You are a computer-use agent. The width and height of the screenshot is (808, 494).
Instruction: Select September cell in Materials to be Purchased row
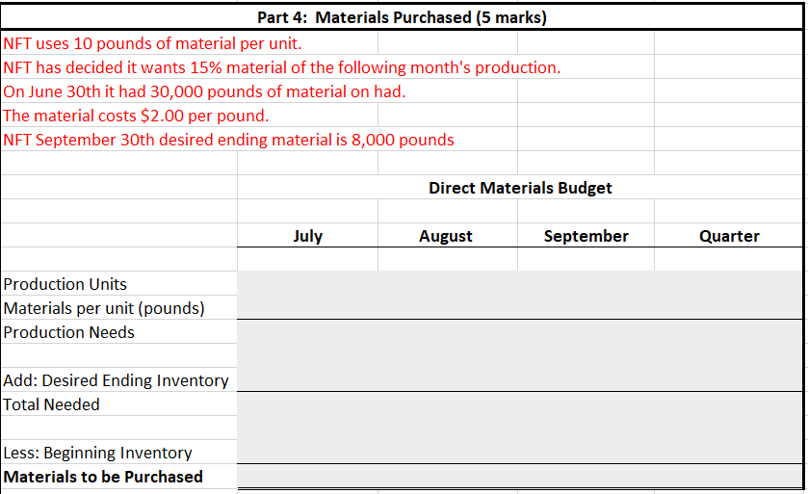586,476
